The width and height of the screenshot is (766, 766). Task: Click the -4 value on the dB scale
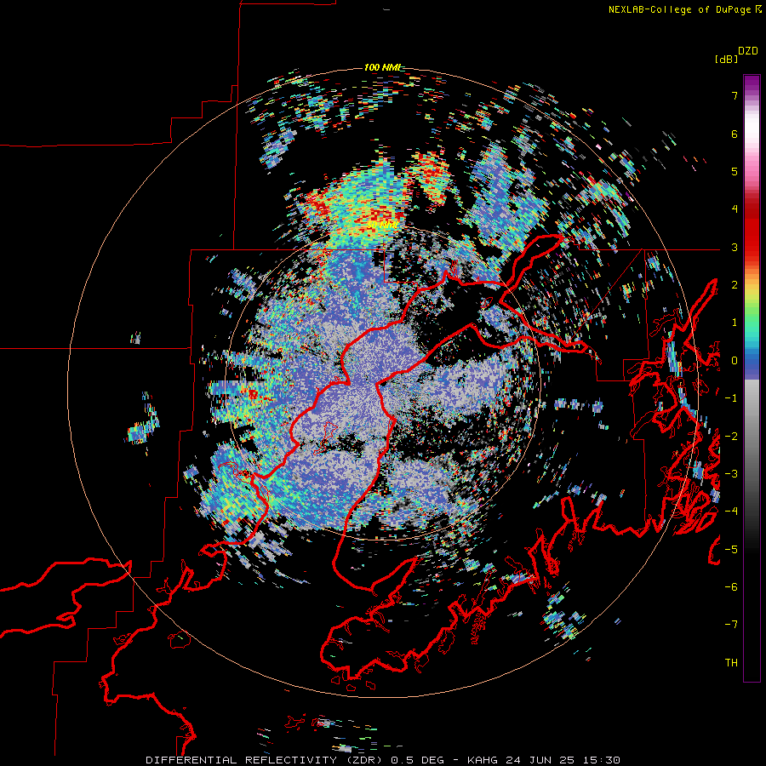[731, 511]
